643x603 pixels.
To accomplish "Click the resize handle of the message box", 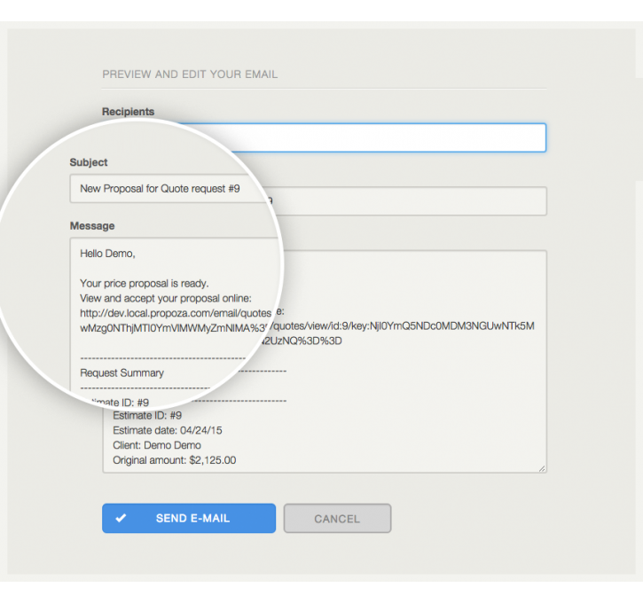I will pos(542,468).
